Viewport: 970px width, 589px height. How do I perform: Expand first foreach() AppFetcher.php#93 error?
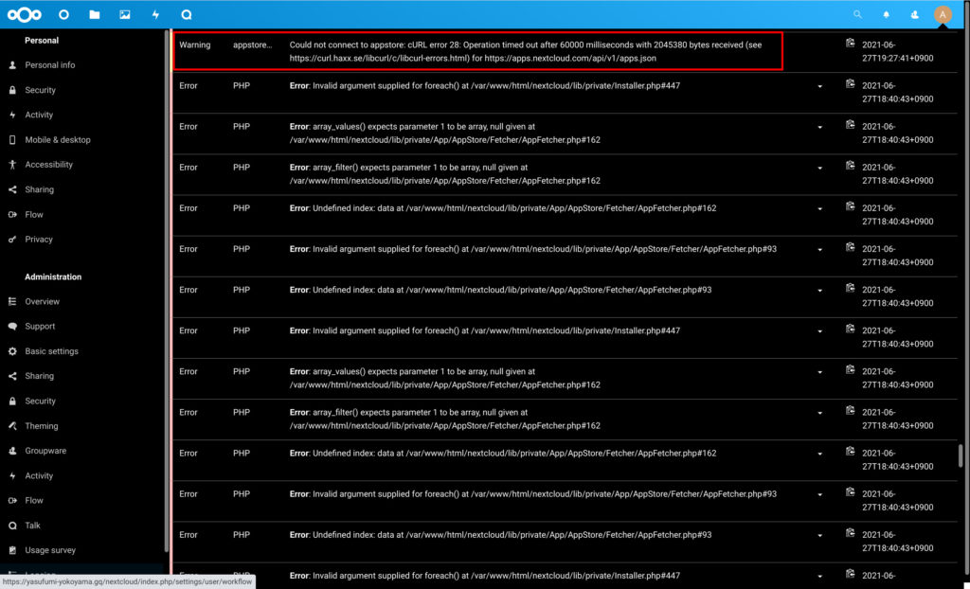(x=820, y=249)
